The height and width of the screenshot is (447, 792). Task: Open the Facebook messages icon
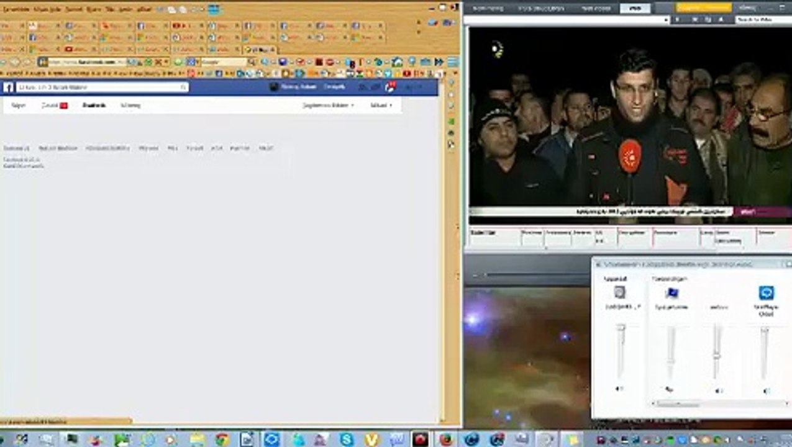[x=376, y=88]
